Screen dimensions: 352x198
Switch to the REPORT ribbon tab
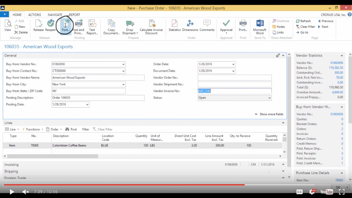(74, 15)
